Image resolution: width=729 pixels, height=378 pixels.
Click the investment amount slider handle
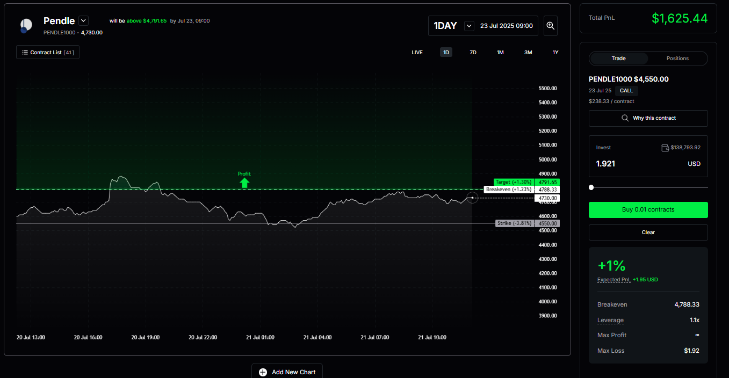(x=591, y=187)
